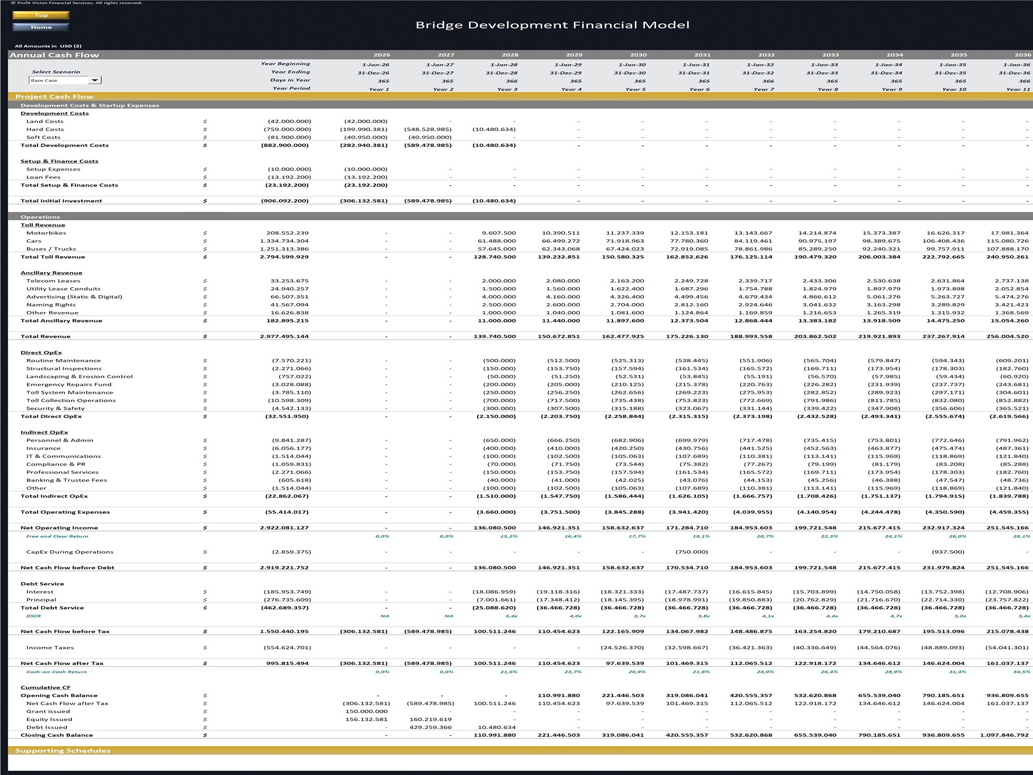Open the Select Scenario dropdown arrow
Image resolution: width=1033 pixels, height=775 pixels.
pos(95,80)
